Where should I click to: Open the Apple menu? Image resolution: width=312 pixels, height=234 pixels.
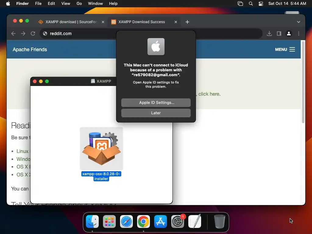tap(8, 4)
